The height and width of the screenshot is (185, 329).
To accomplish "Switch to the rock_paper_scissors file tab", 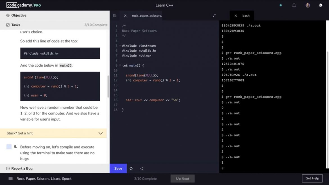I will 146,15.
